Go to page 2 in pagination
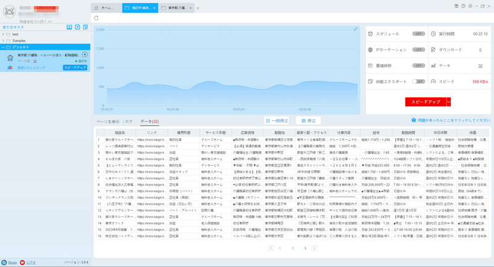Screen dimensions: 494x267 (293, 248)
